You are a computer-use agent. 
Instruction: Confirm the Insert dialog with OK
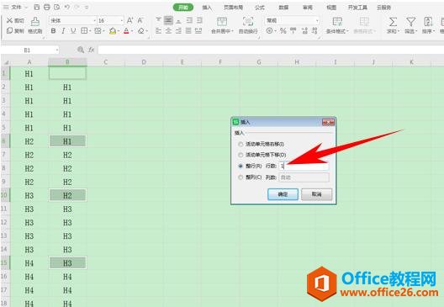(283, 194)
